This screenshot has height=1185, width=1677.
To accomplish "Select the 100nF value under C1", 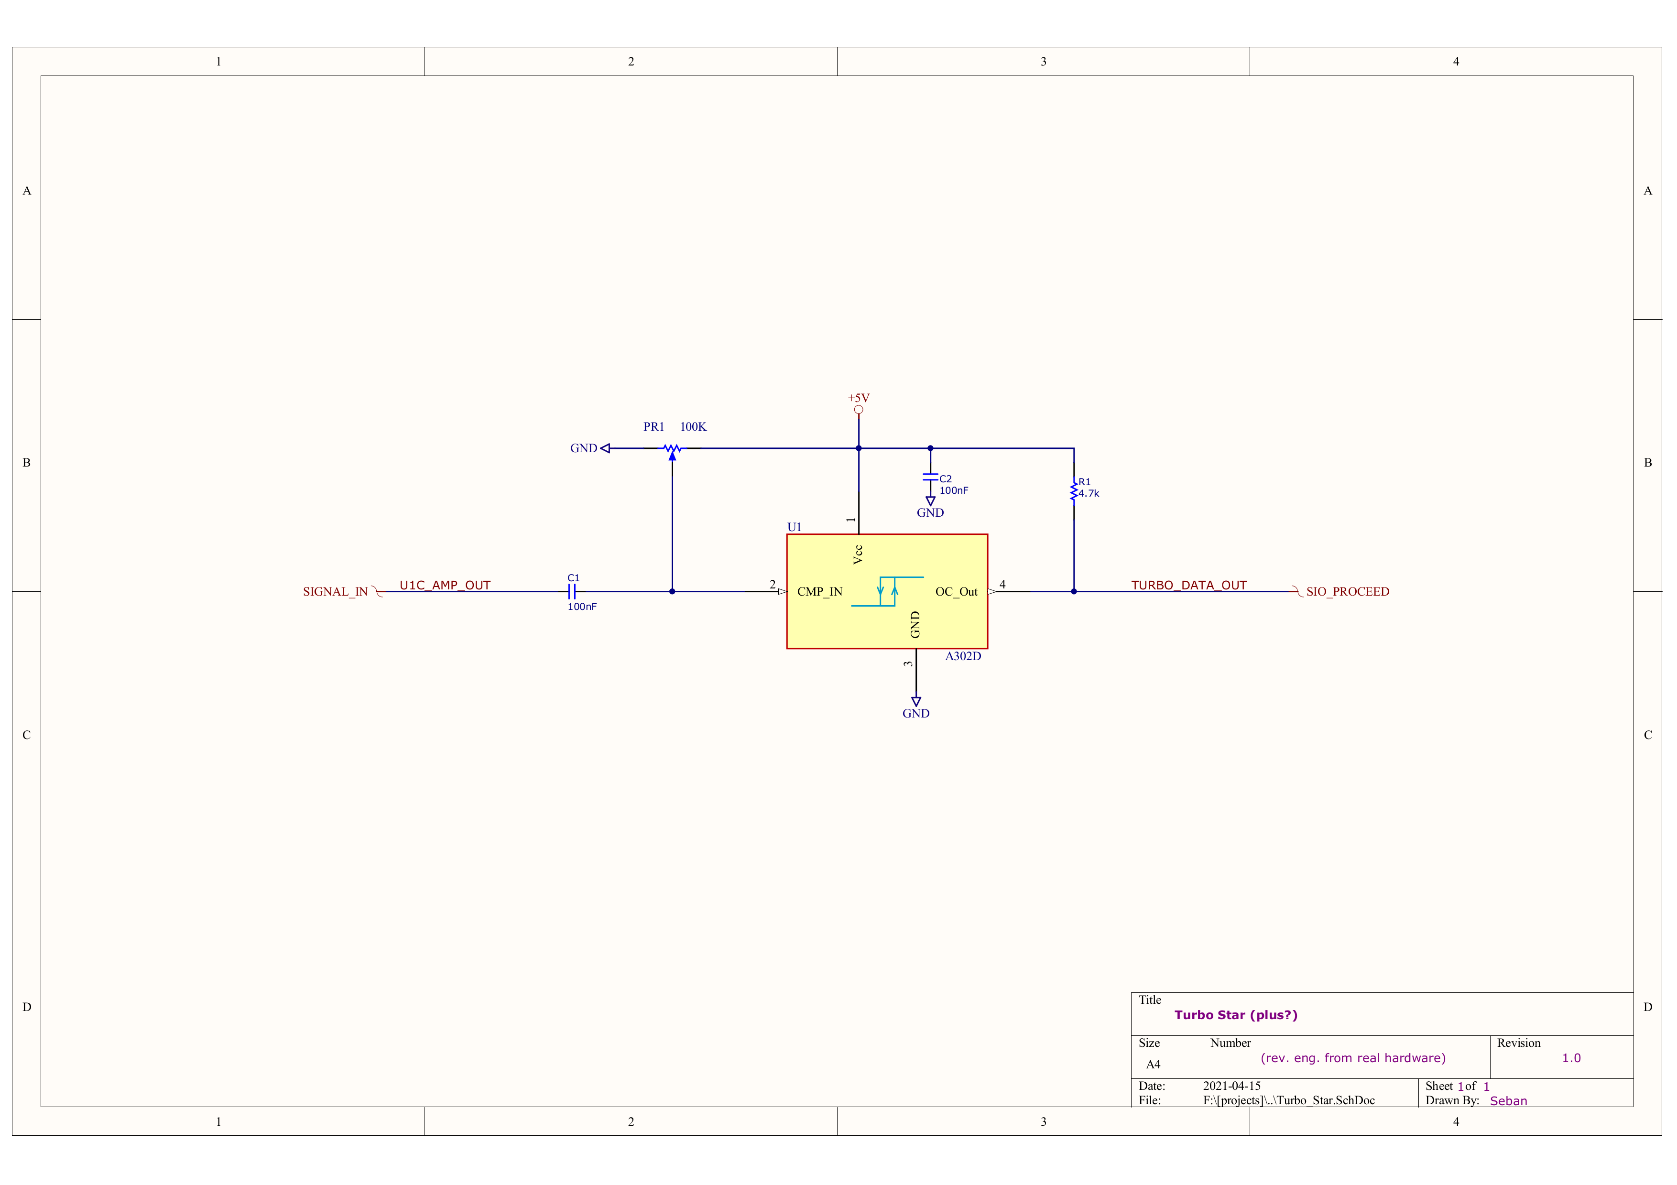I will point(582,607).
